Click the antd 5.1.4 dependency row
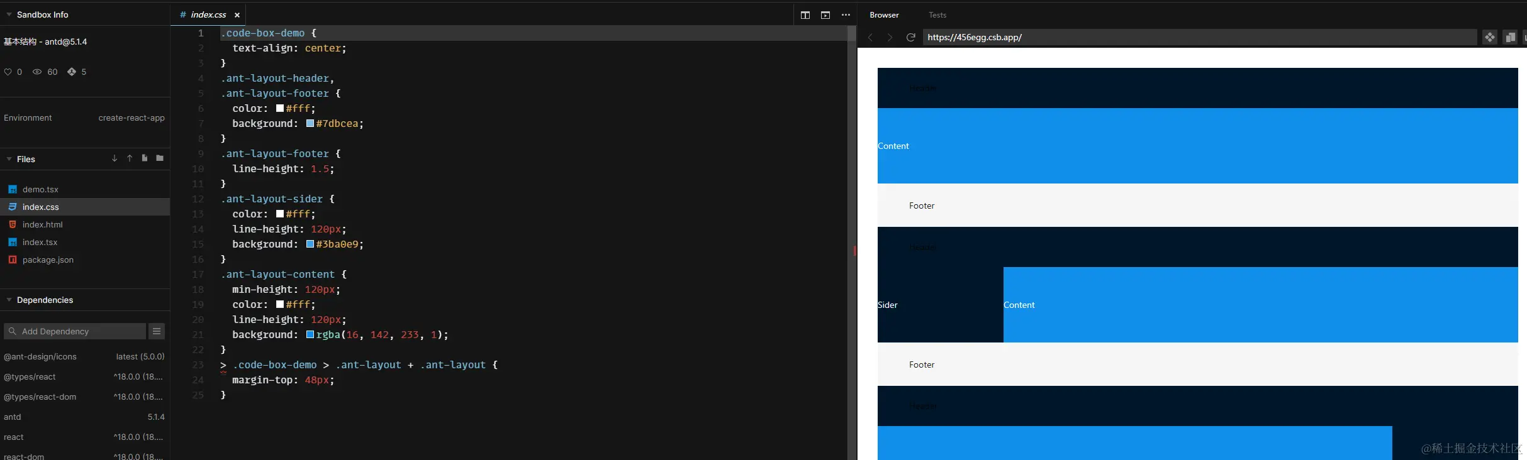The height and width of the screenshot is (460, 1527). pyautogui.click(x=85, y=417)
